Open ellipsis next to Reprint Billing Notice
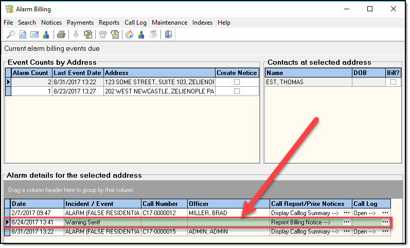 pos(347,222)
